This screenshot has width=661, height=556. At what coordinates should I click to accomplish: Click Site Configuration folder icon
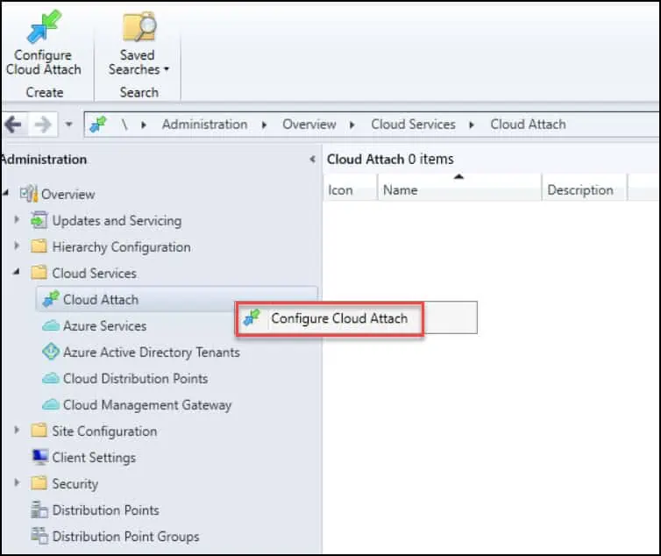coord(39,431)
